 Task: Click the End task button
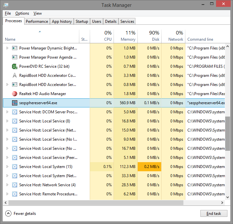[214, 214]
